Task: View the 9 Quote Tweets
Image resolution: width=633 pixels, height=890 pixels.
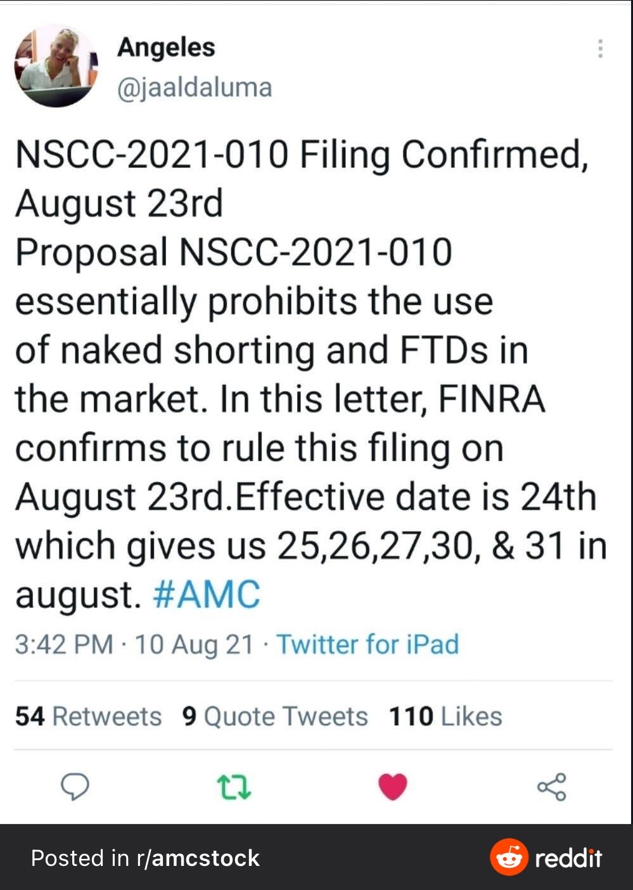Action: (x=275, y=716)
